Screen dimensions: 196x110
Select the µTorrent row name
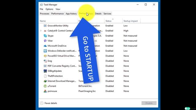(x=52, y=86)
